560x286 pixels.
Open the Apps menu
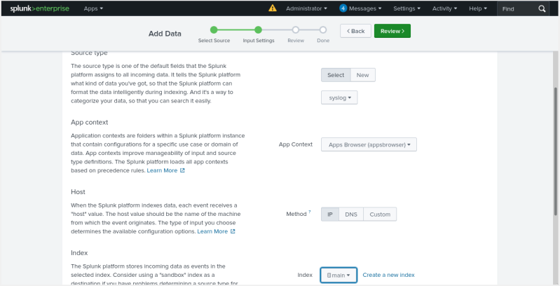93,8
